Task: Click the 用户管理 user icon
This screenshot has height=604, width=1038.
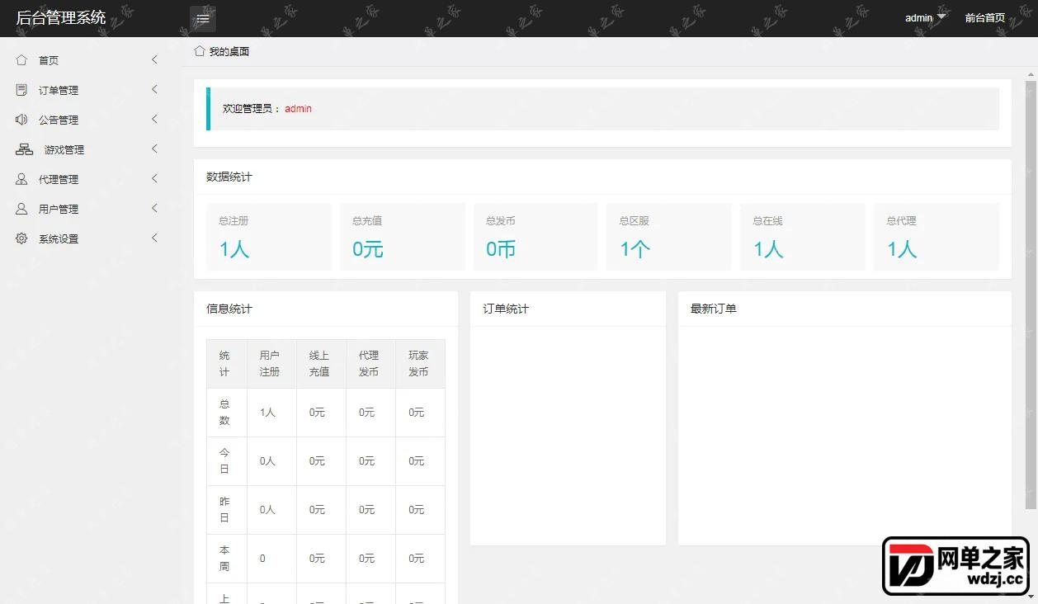Action: pos(21,209)
